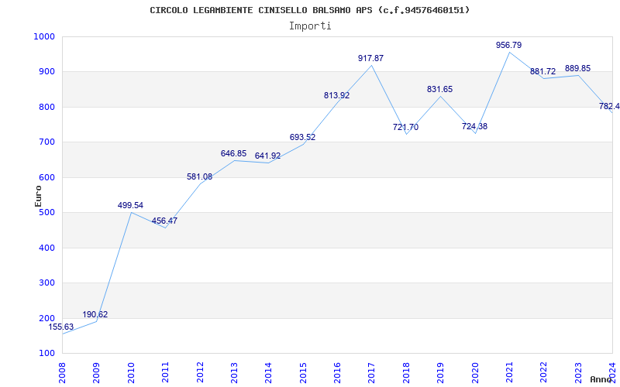Click the Euro y-axis title
620x387 pixels.
pos(38,196)
